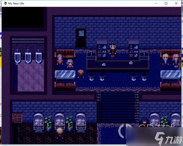This screenshot has width=183, height=146.
Task: Click the leftmost bar stool
Action: 91,77
